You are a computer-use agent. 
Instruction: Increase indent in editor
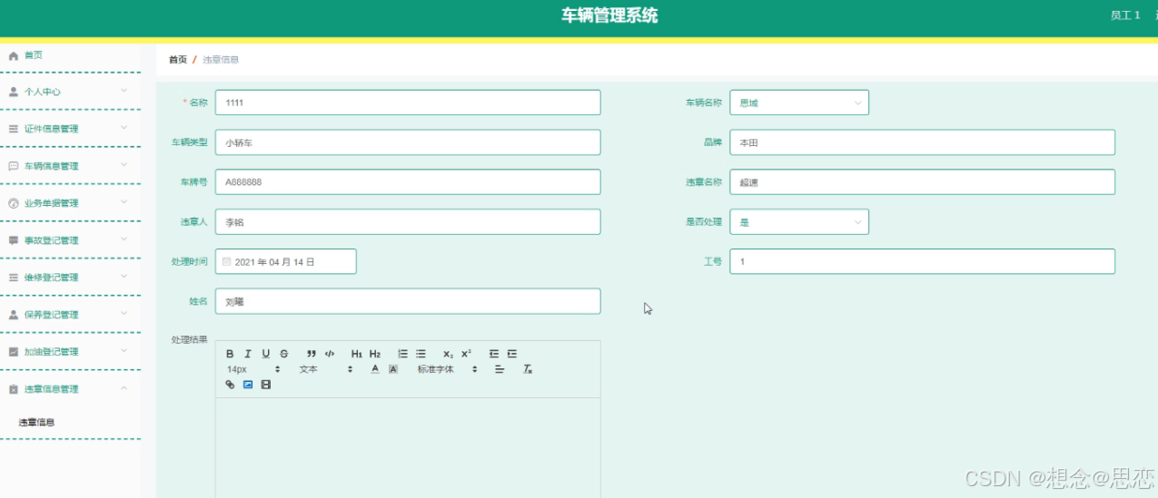tap(512, 354)
